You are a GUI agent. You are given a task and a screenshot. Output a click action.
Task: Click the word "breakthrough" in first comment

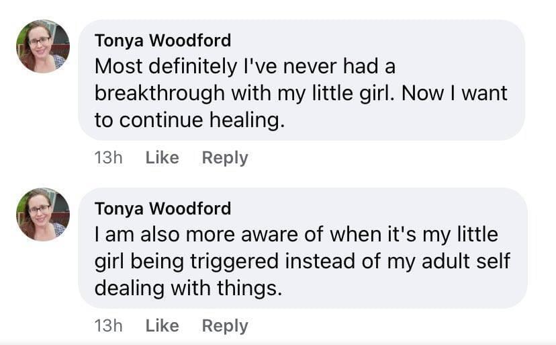[148, 93]
